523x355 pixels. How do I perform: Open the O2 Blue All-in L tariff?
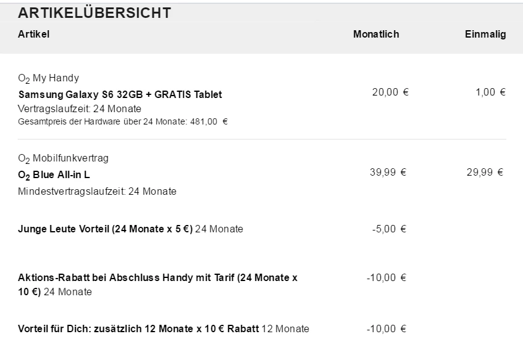[x=54, y=175]
